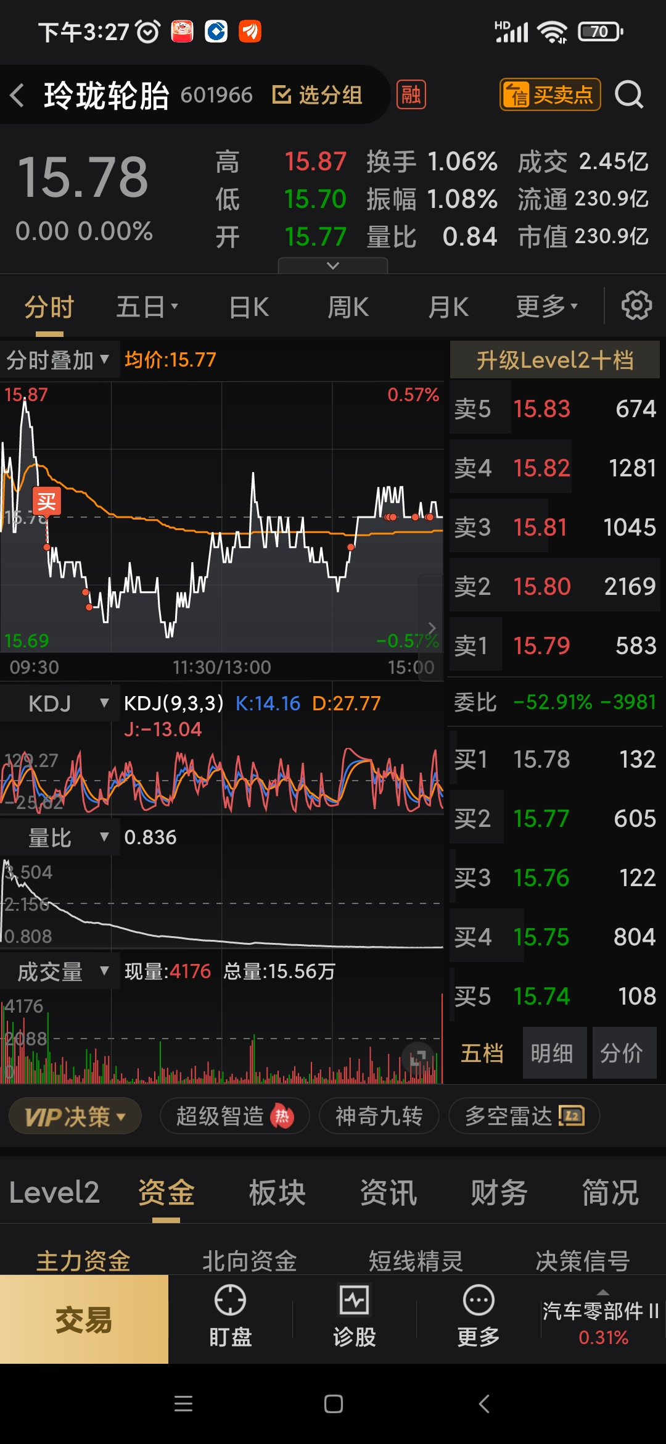Select 卖1 price 15.79 row

pyautogui.click(x=555, y=645)
